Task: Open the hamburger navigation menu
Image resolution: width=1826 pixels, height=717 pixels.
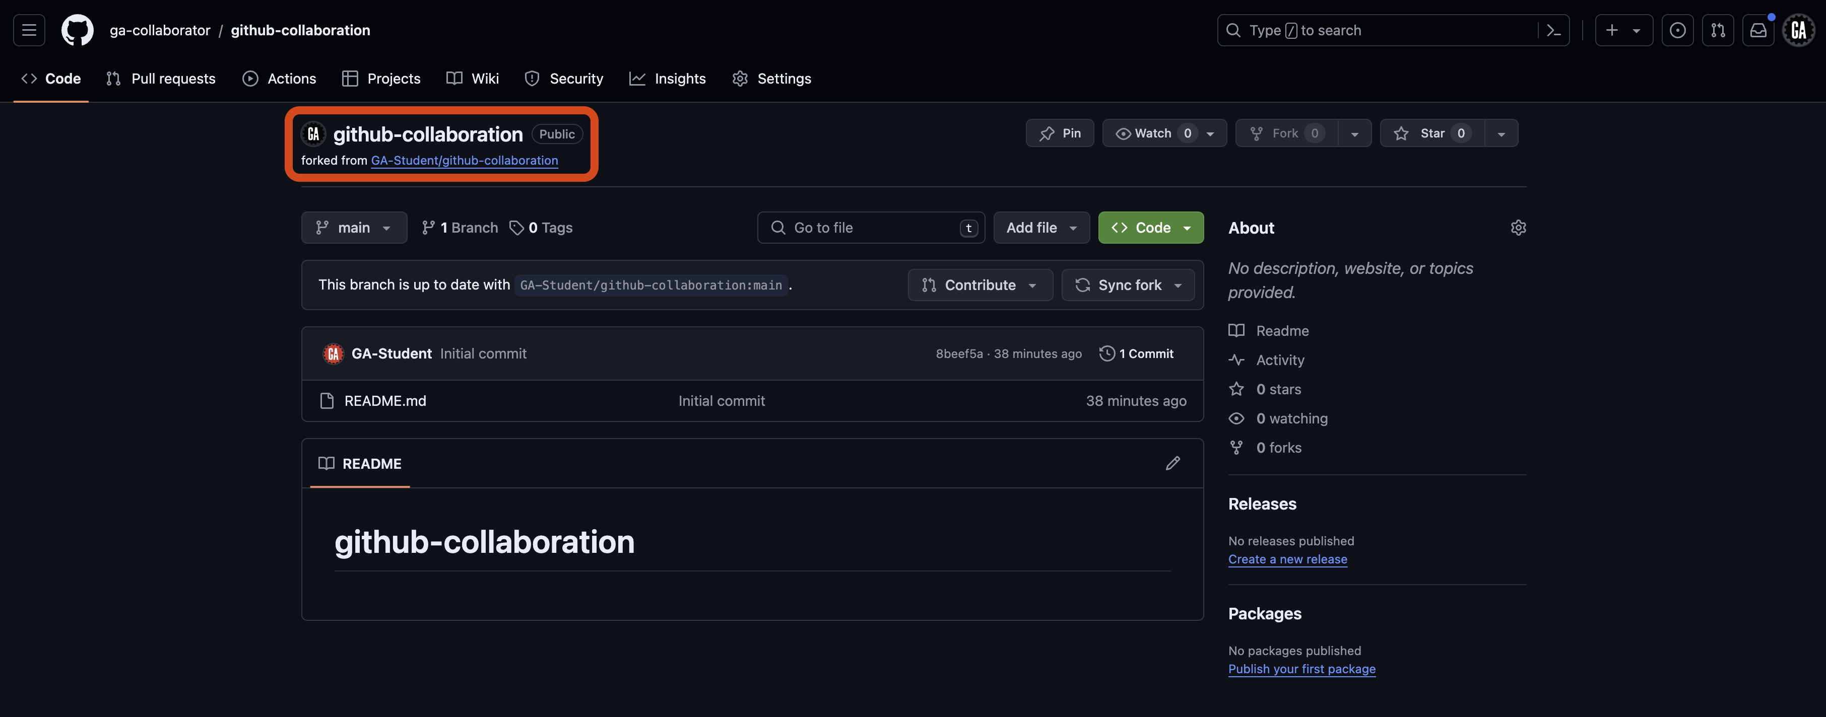Action: coord(28,30)
